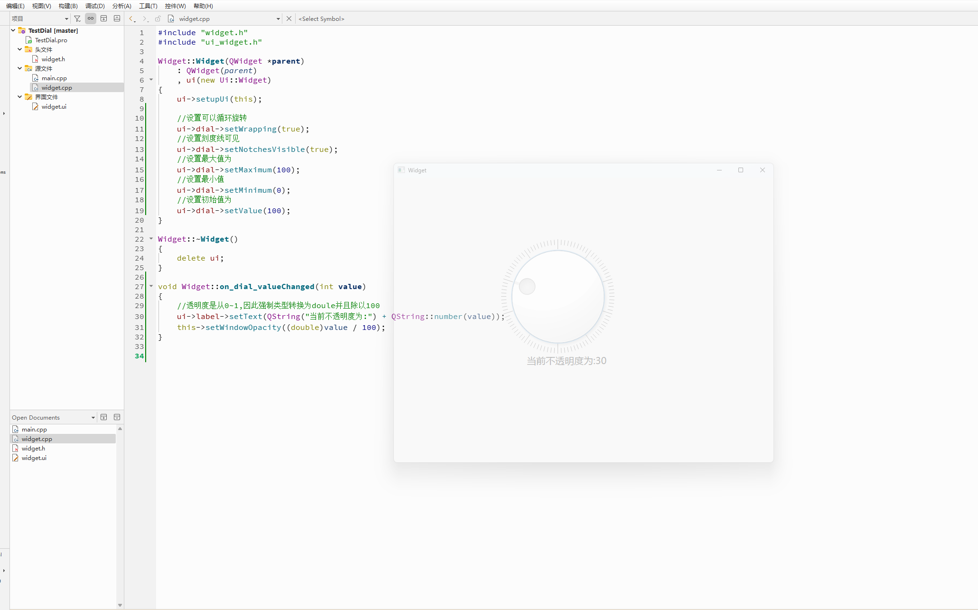
Task: Collapse the TestDial [master] project node
Action: click(13, 30)
